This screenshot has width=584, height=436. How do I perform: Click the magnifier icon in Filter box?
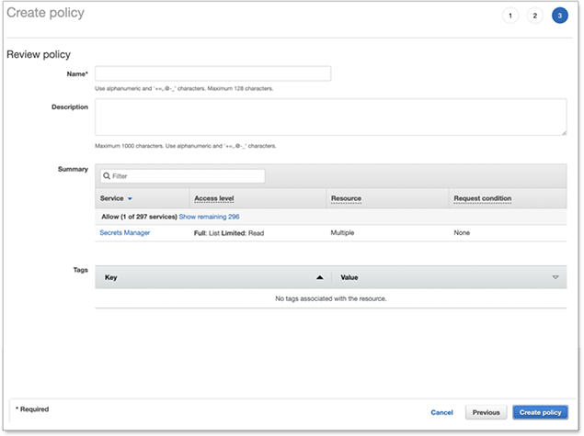pos(107,176)
